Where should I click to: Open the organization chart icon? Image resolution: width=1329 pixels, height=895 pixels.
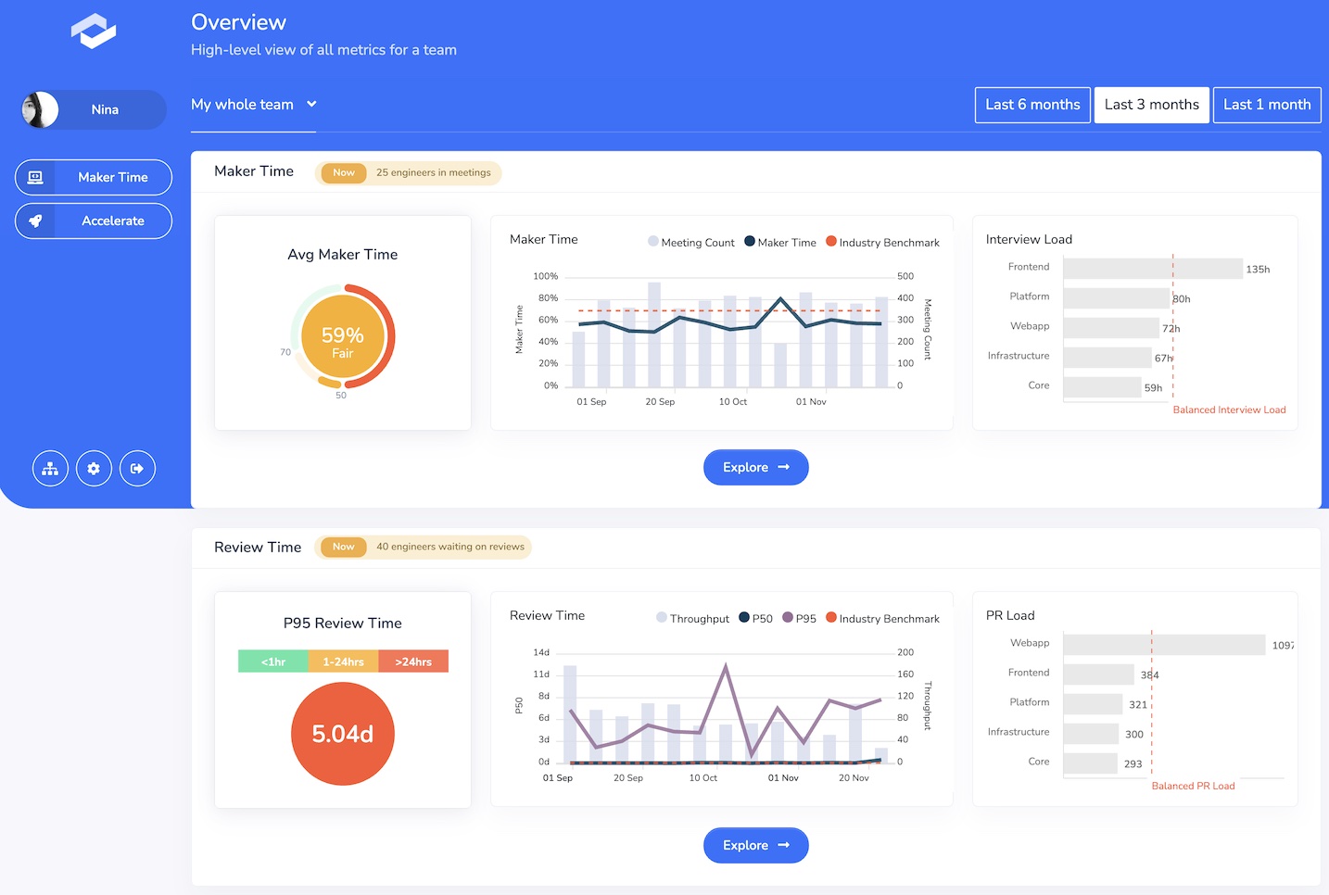point(50,469)
